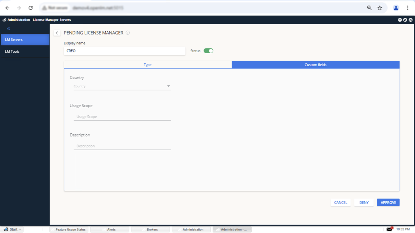This screenshot has width=415, height=233.
Task: Open LM Tools in the sidebar
Action: 12,51
